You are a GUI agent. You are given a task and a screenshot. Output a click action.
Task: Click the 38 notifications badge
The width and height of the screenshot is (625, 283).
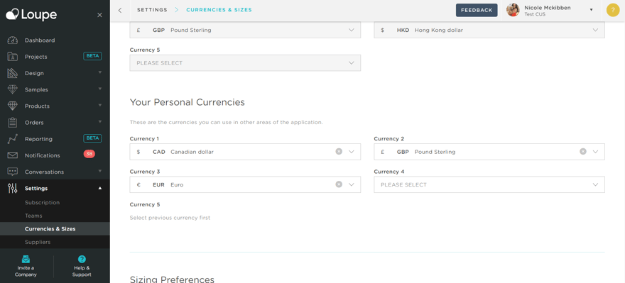pos(89,154)
